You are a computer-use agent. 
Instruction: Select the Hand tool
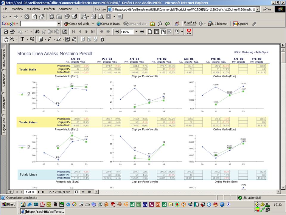(6, 39)
